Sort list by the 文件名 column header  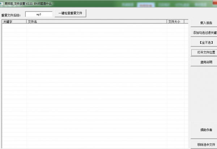click(97, 22)
